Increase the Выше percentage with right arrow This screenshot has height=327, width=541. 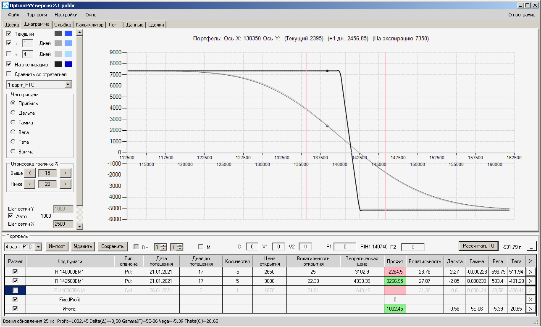(66, 173)
